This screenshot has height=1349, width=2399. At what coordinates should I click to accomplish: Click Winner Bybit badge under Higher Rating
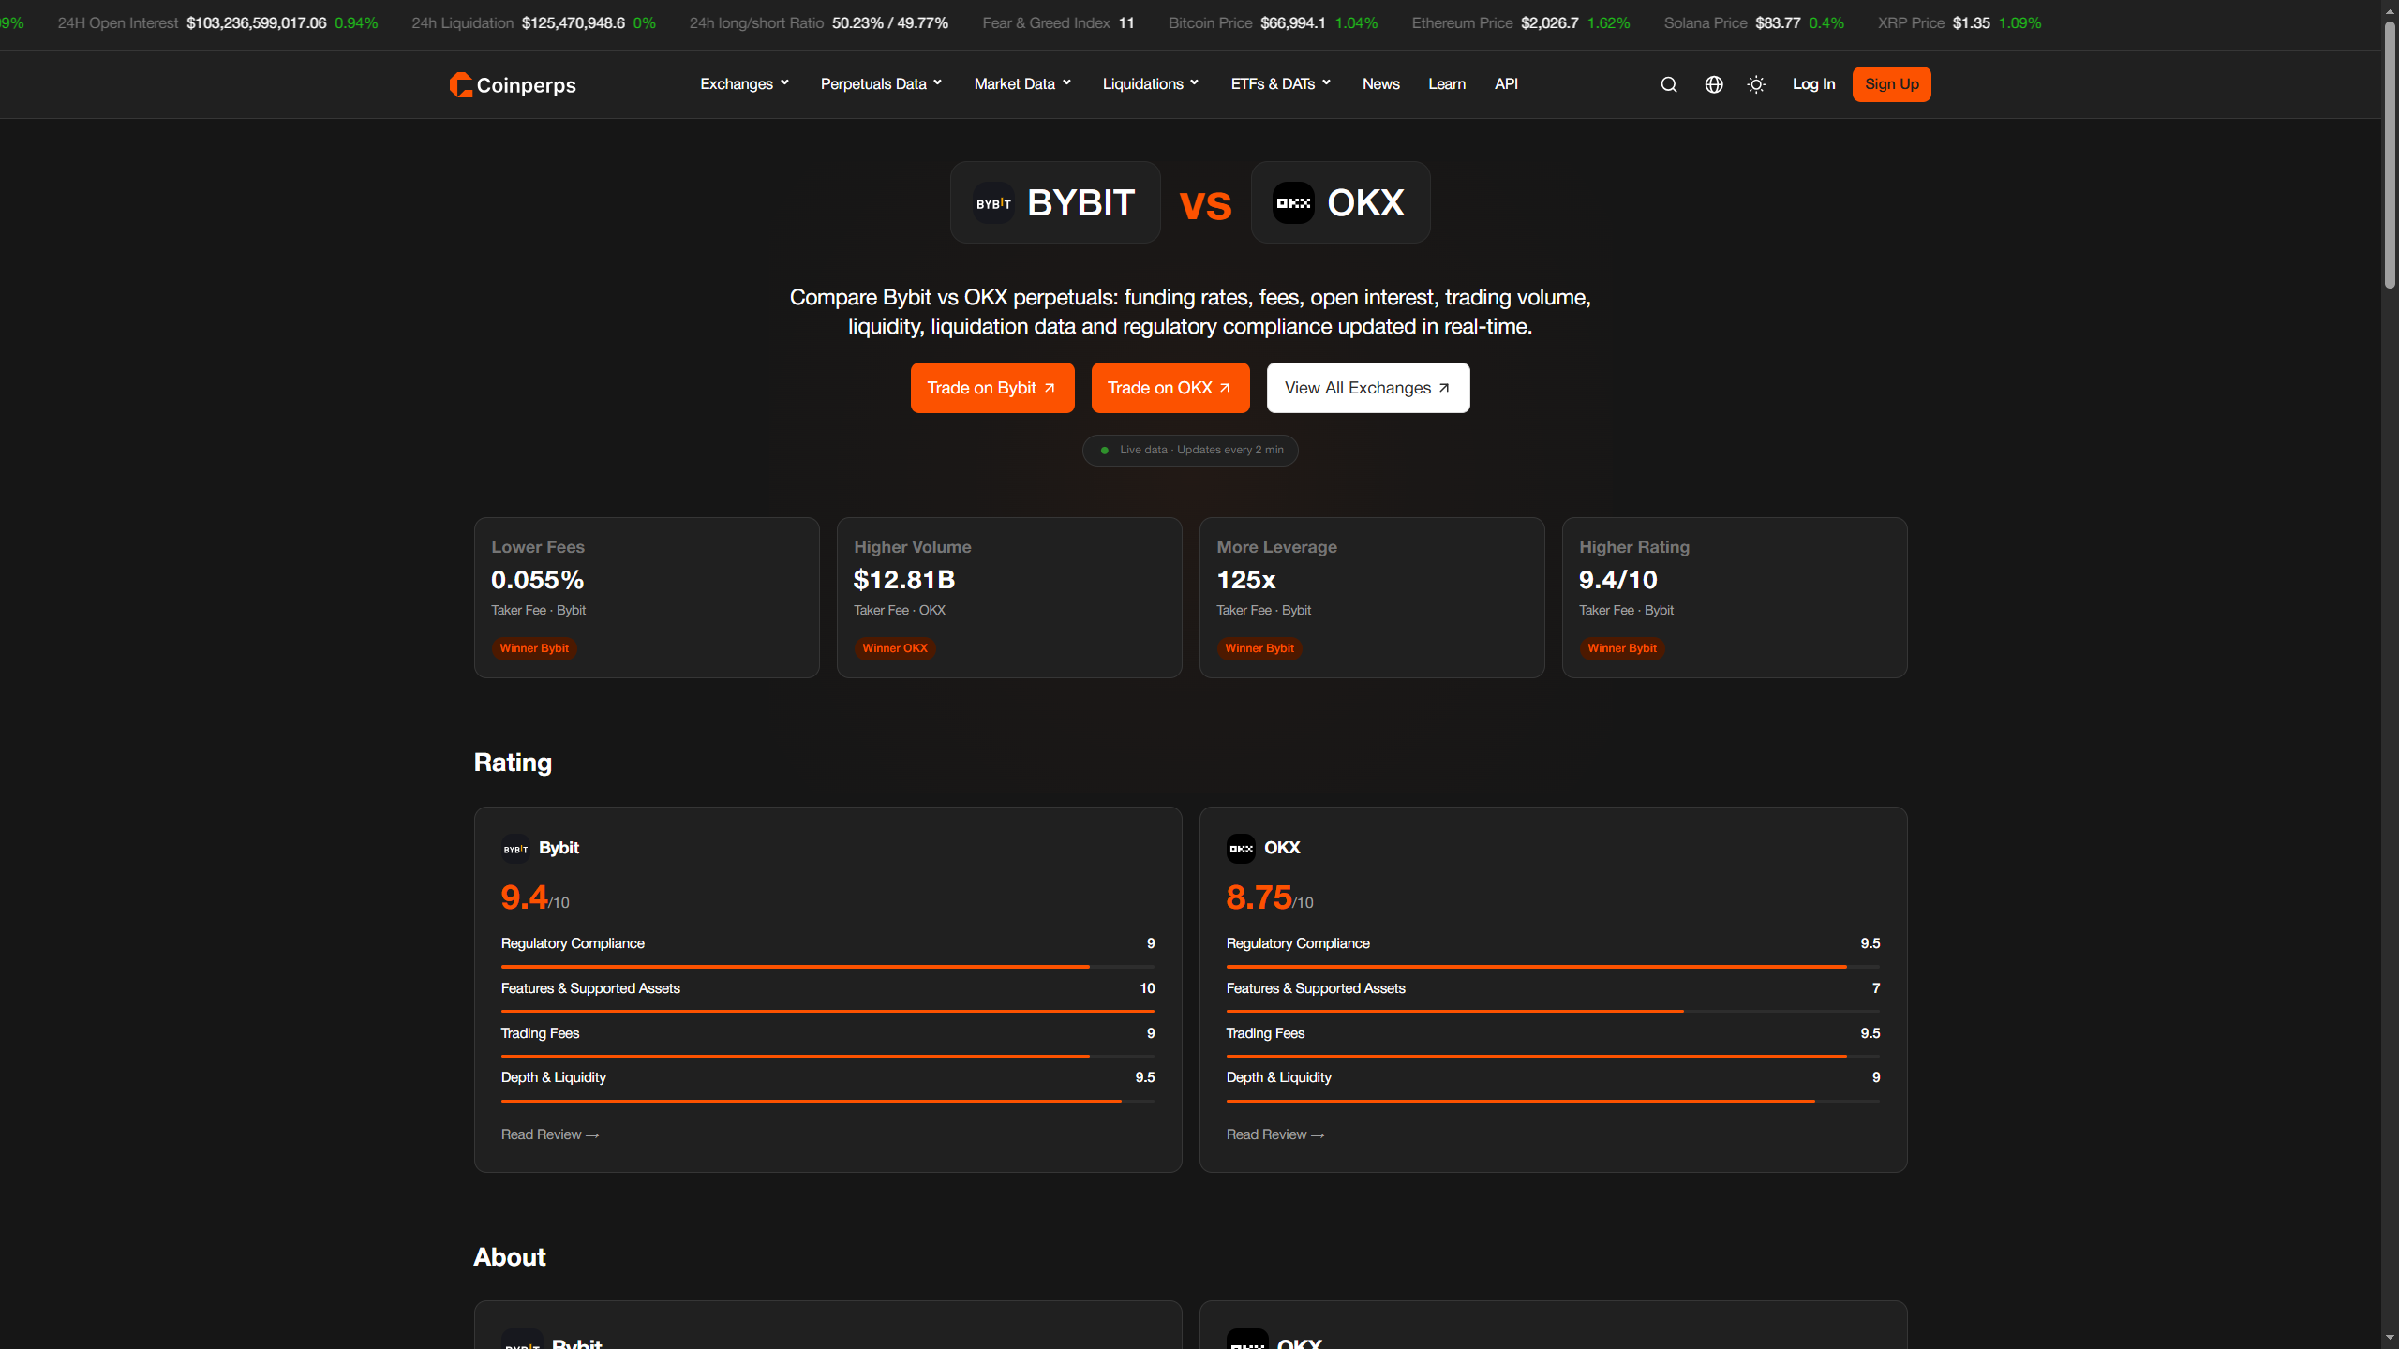tap(1622, 648)
